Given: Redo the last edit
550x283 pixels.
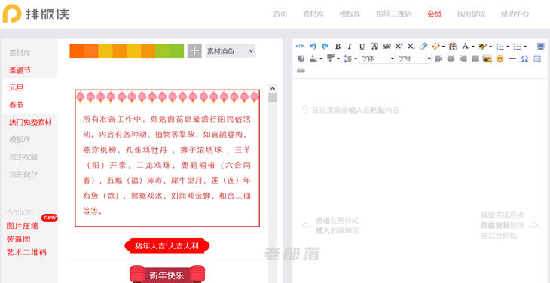Looking at the screenshot, I should pyautogui.click(x=325, y=46).
